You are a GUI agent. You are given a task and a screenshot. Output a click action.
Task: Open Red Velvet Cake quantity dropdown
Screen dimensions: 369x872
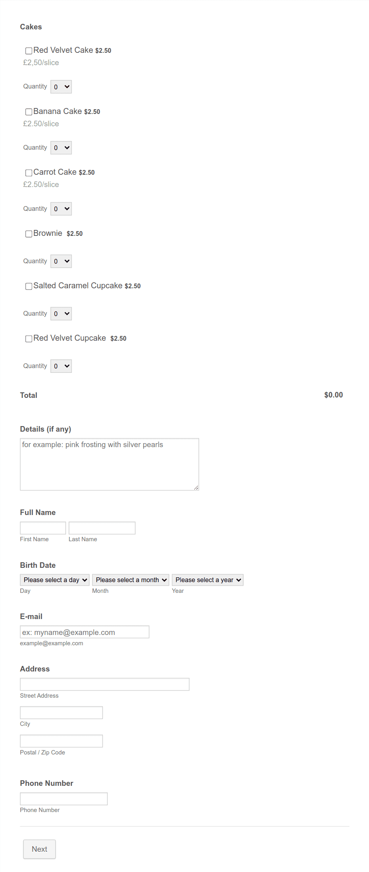click(x=61, y=87)
